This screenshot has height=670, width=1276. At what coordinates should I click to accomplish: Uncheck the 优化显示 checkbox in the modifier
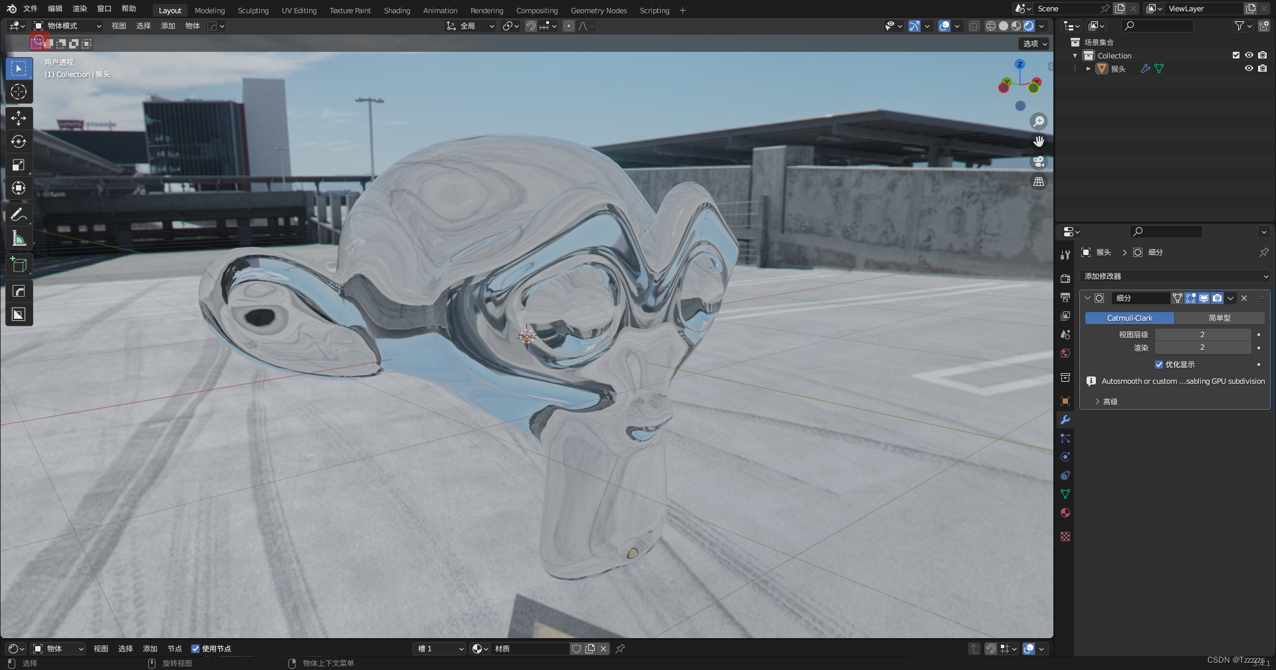1158,365
